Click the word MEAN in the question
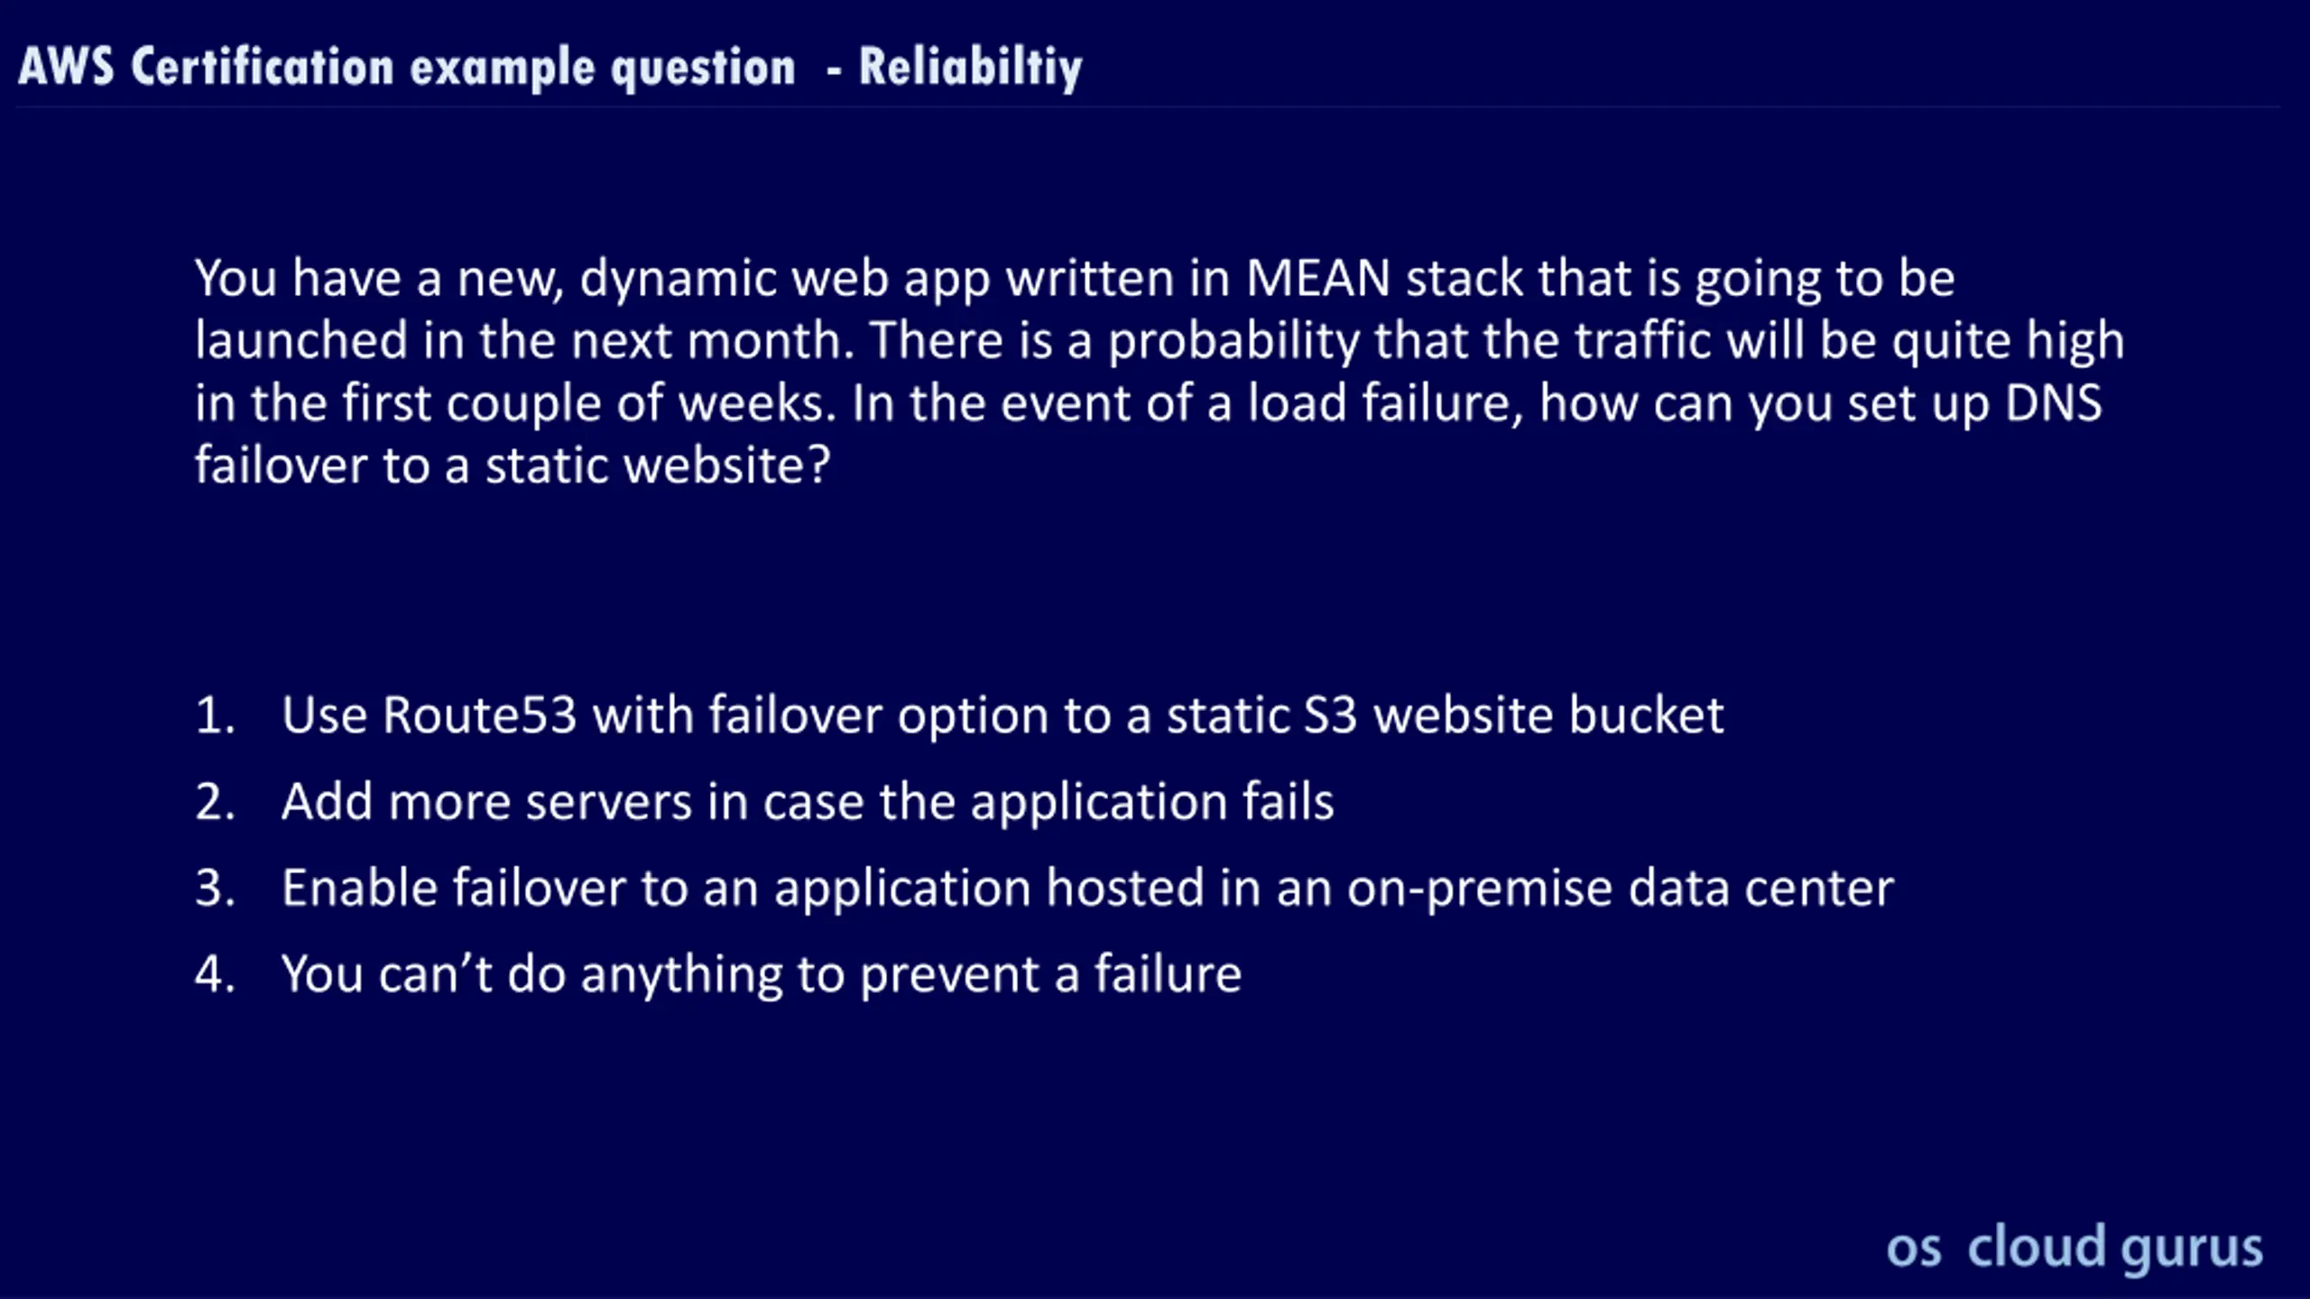 pos(1318,278)
